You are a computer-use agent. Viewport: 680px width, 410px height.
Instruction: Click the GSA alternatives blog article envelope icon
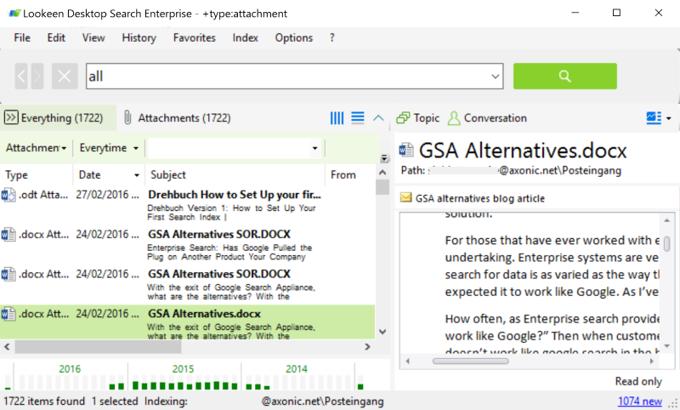(x=406, y=198)
